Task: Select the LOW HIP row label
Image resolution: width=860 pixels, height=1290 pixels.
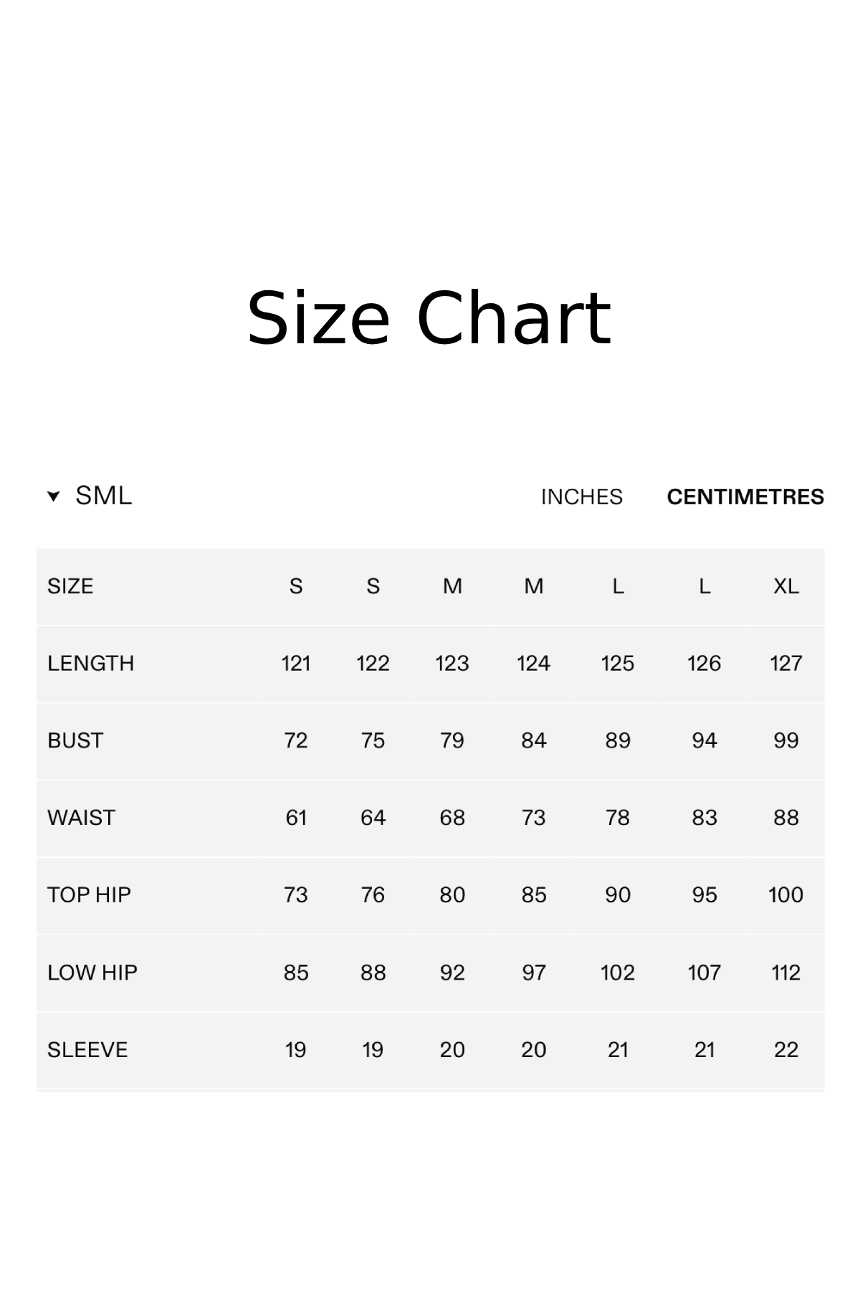Action: coord(92,973)
